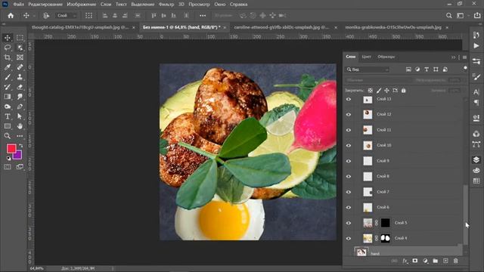Click the Lock all padlock icon
The width and height of the screenshot is (484, 272).
coord(403,91)
